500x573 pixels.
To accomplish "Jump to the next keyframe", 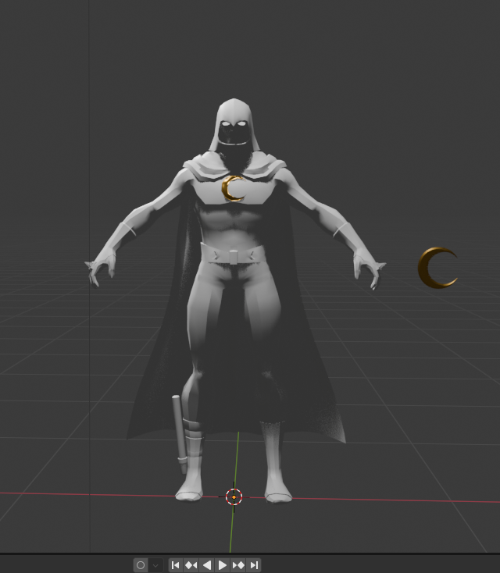I will click(x=238, y=565).
